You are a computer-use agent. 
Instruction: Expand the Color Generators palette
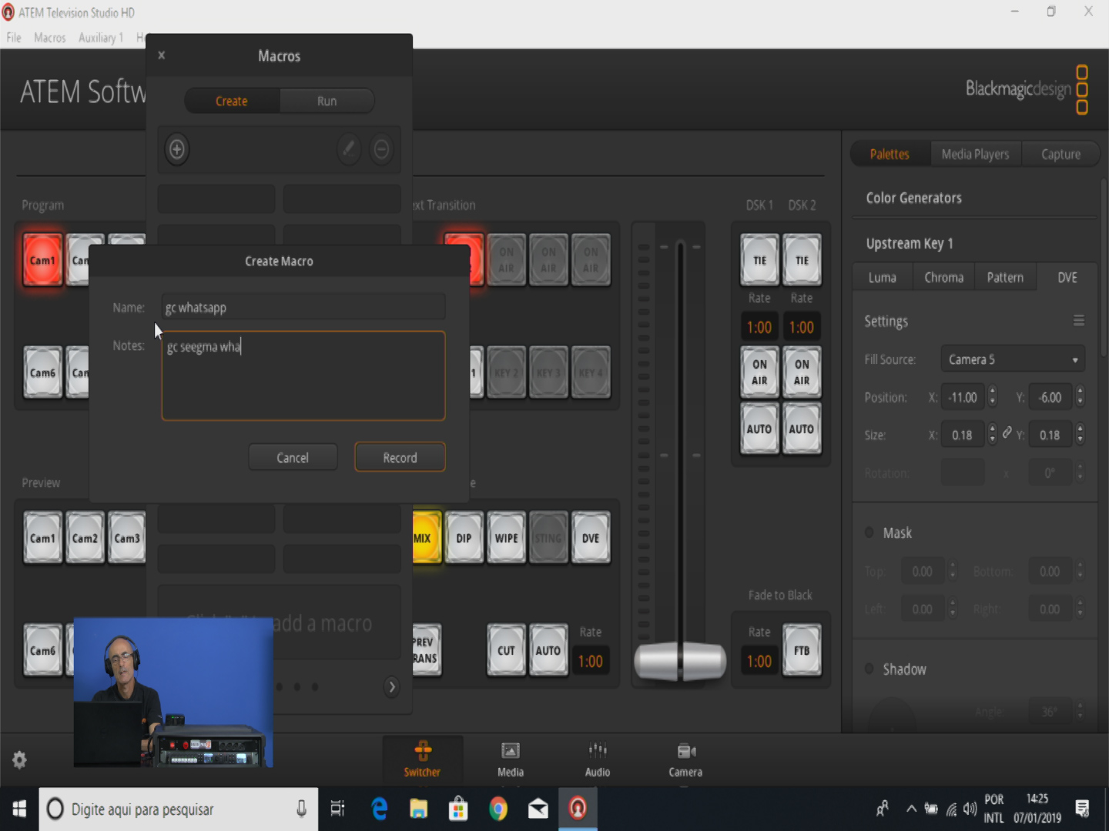pyautogui.click(x=913, y=198)
